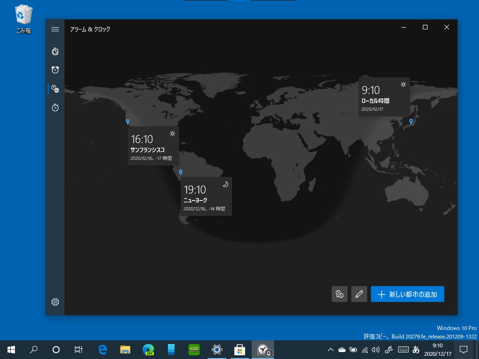The width and height of the screenshot is (479, 359).
Task: Click the 新しい都市の追加 button
Action: 407,294
